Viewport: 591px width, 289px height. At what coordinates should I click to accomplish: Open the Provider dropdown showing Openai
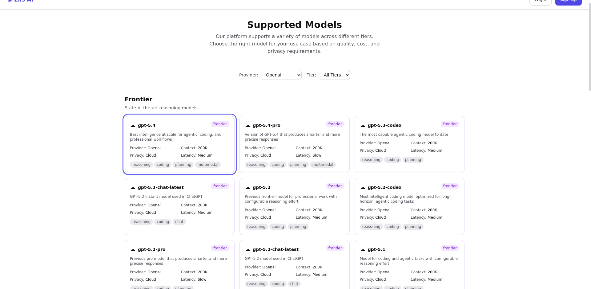281,75
